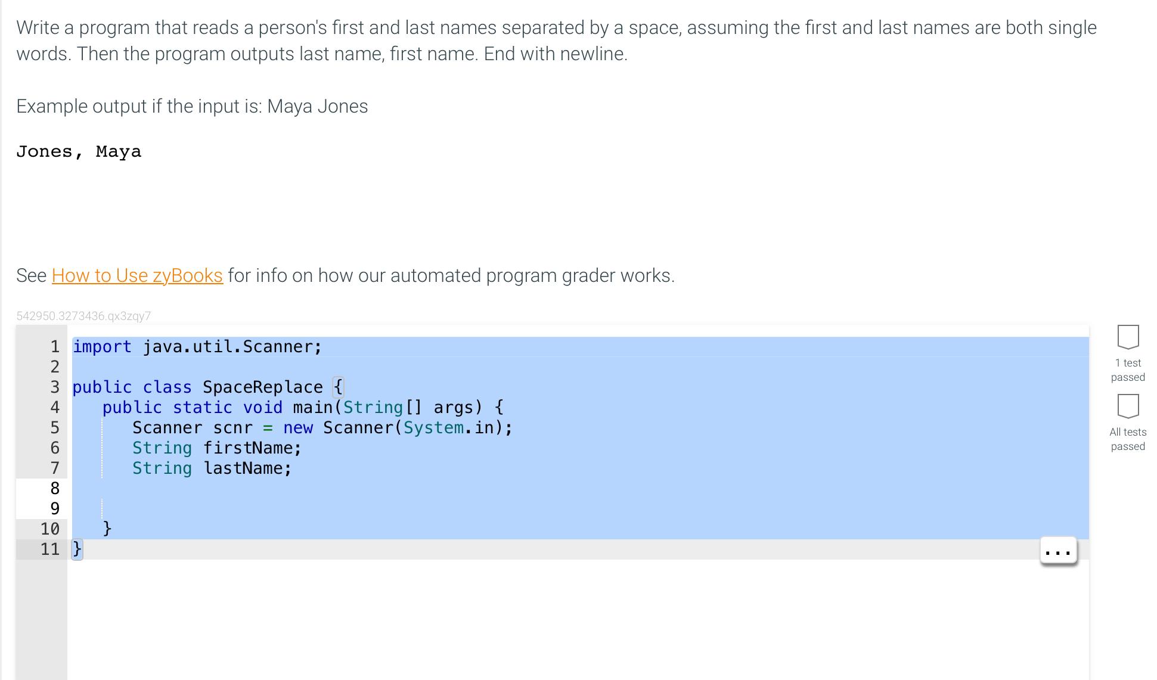The width and height of the screenshot is (1157, 680).
Task: Click line number 2 to select that line
Action: 54,367
